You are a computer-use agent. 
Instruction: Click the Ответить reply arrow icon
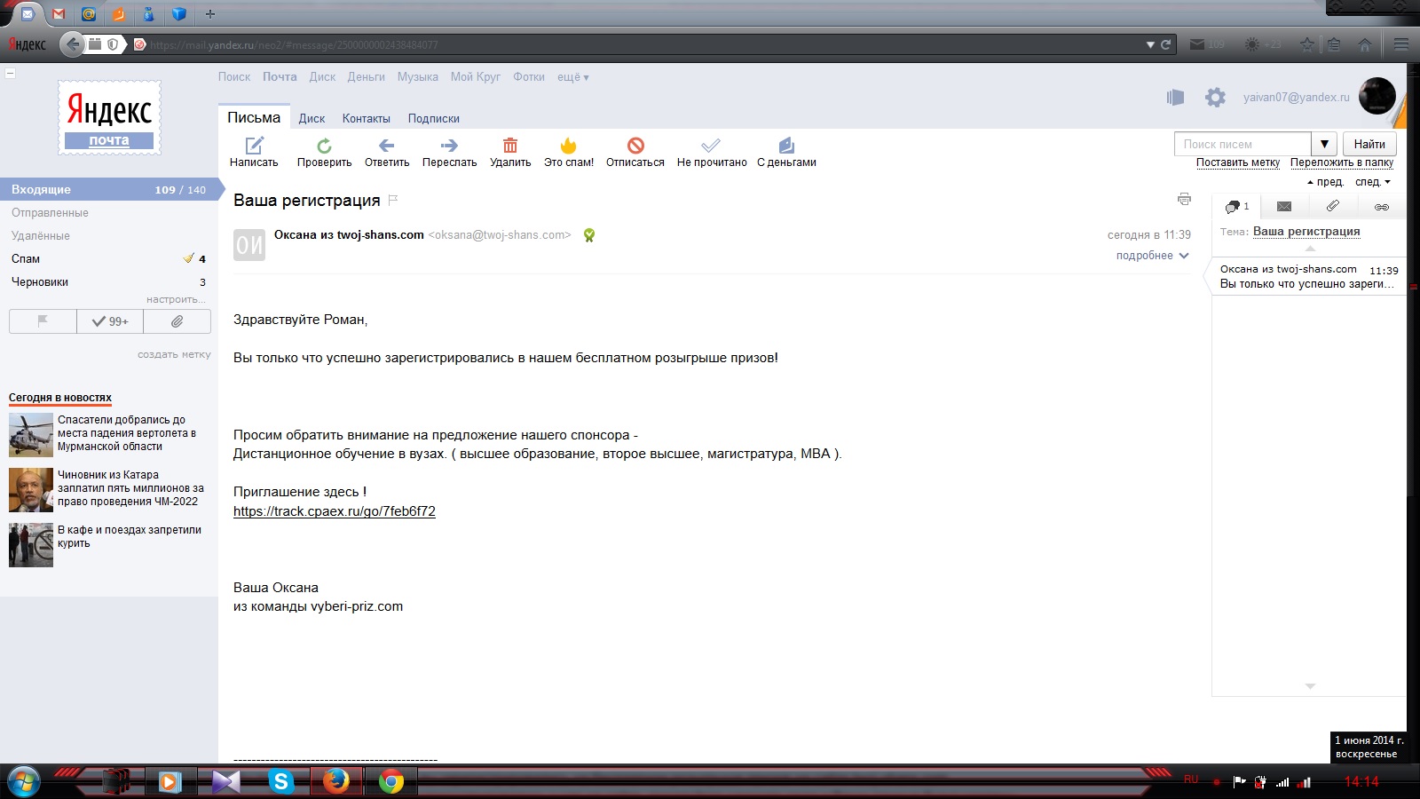(386, 146)
